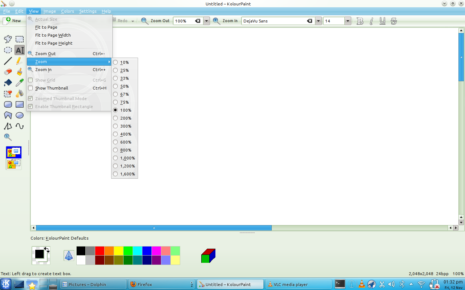Viewport: 465px width, 290px height.
Task: Click the transparent color diamond swatch
Action: tap(69, 256)
